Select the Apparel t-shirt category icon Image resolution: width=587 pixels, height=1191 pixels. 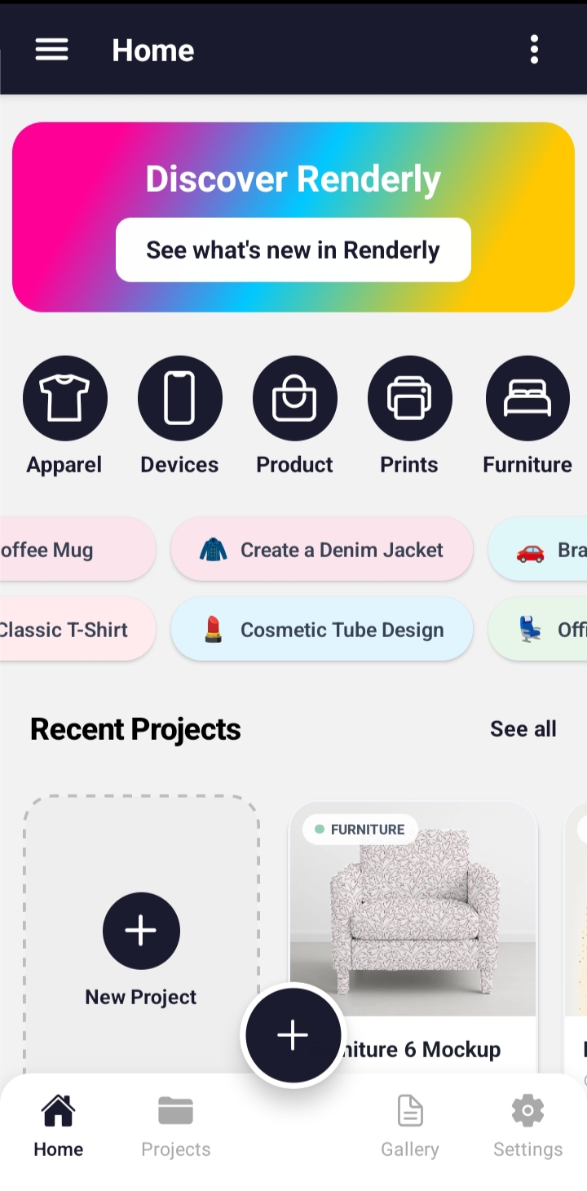(x=64, y=398)
